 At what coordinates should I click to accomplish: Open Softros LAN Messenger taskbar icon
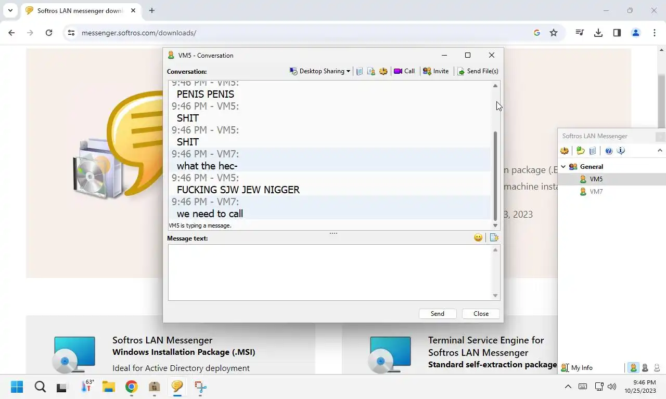(x=177, y=387)
